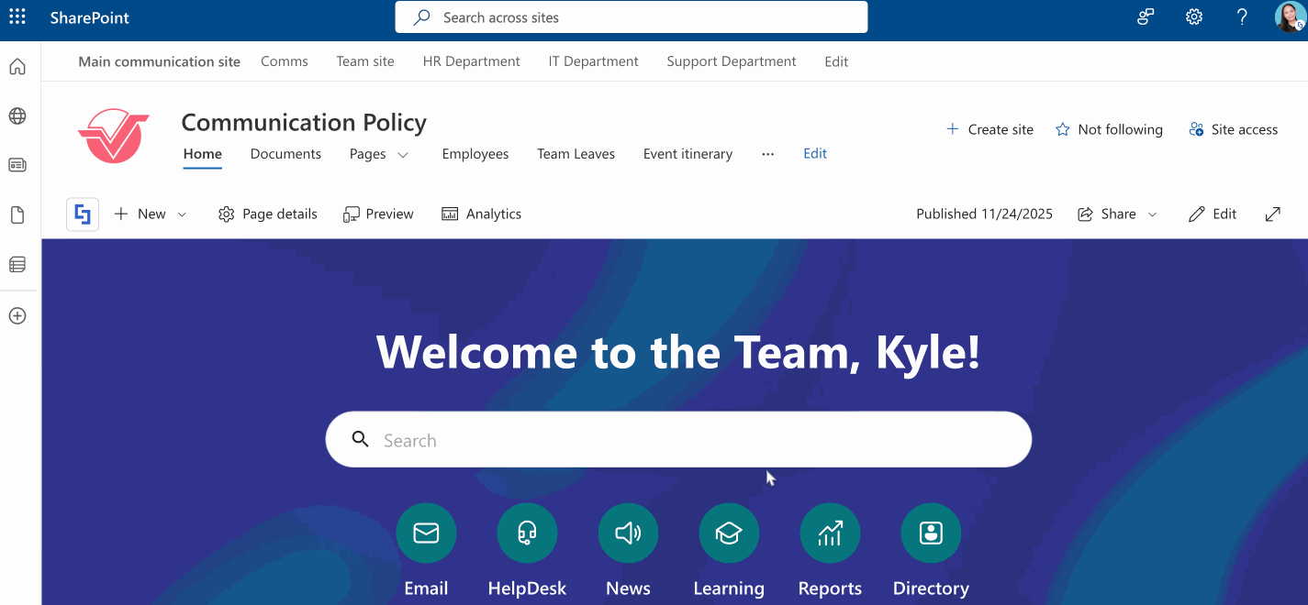Viewport: 1308px width, 605px height.
Task: Expand the Pages navigation dropdown
Action: pos(402,154)
